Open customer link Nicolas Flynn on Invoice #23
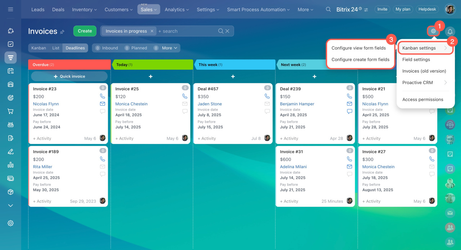This screenshot has height=250, width=461. (46, 104)
